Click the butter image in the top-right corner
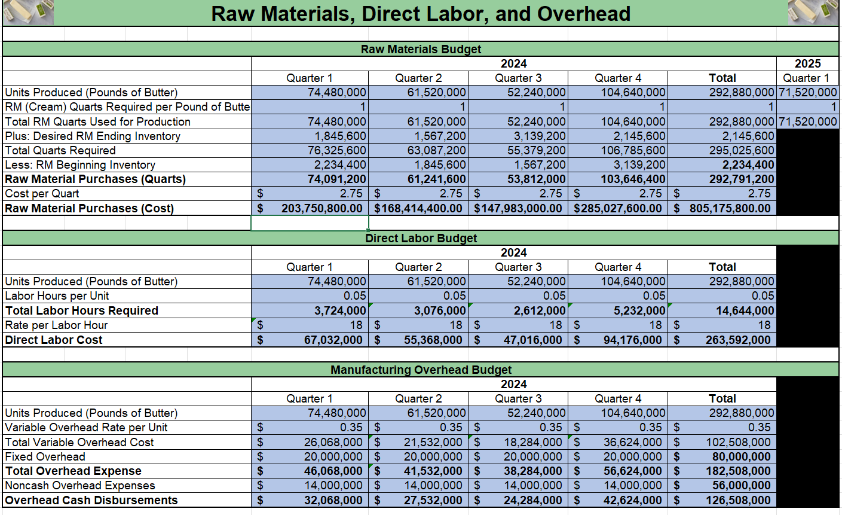 (815, 13)
